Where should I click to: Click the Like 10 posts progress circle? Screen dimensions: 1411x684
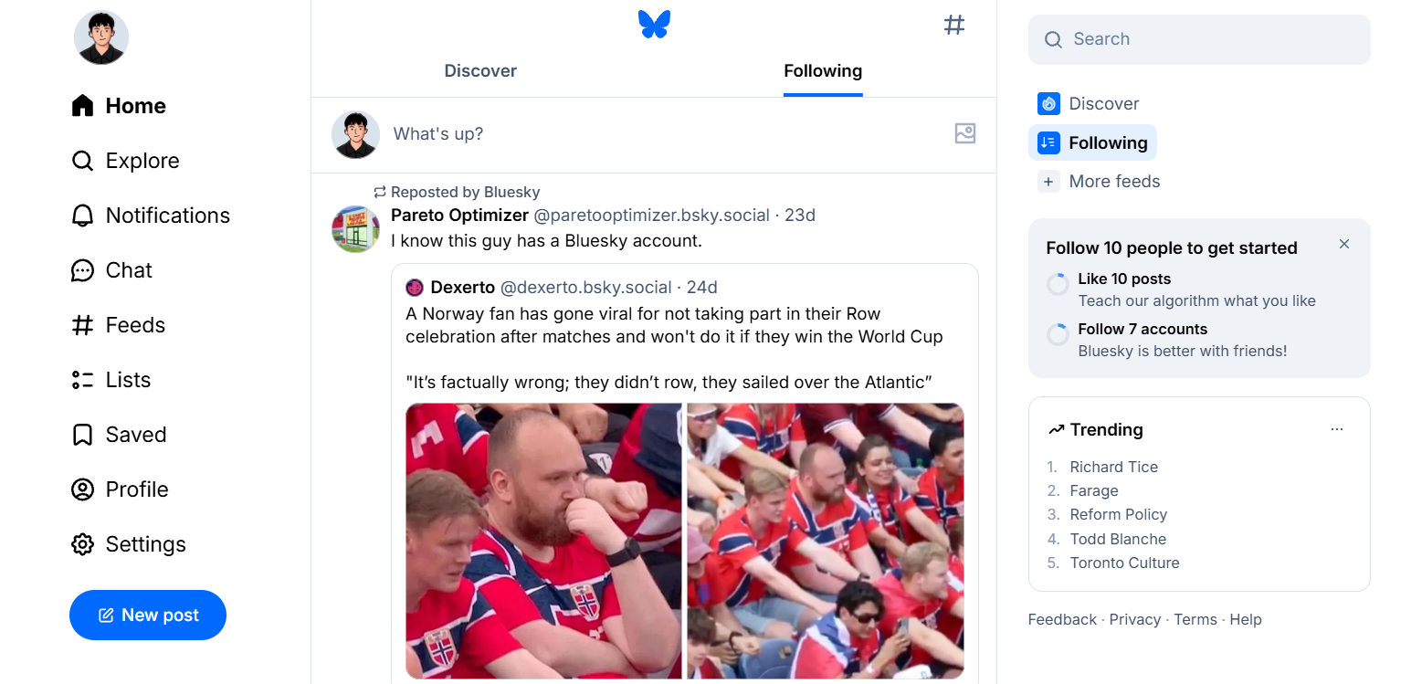[1058, 284]
